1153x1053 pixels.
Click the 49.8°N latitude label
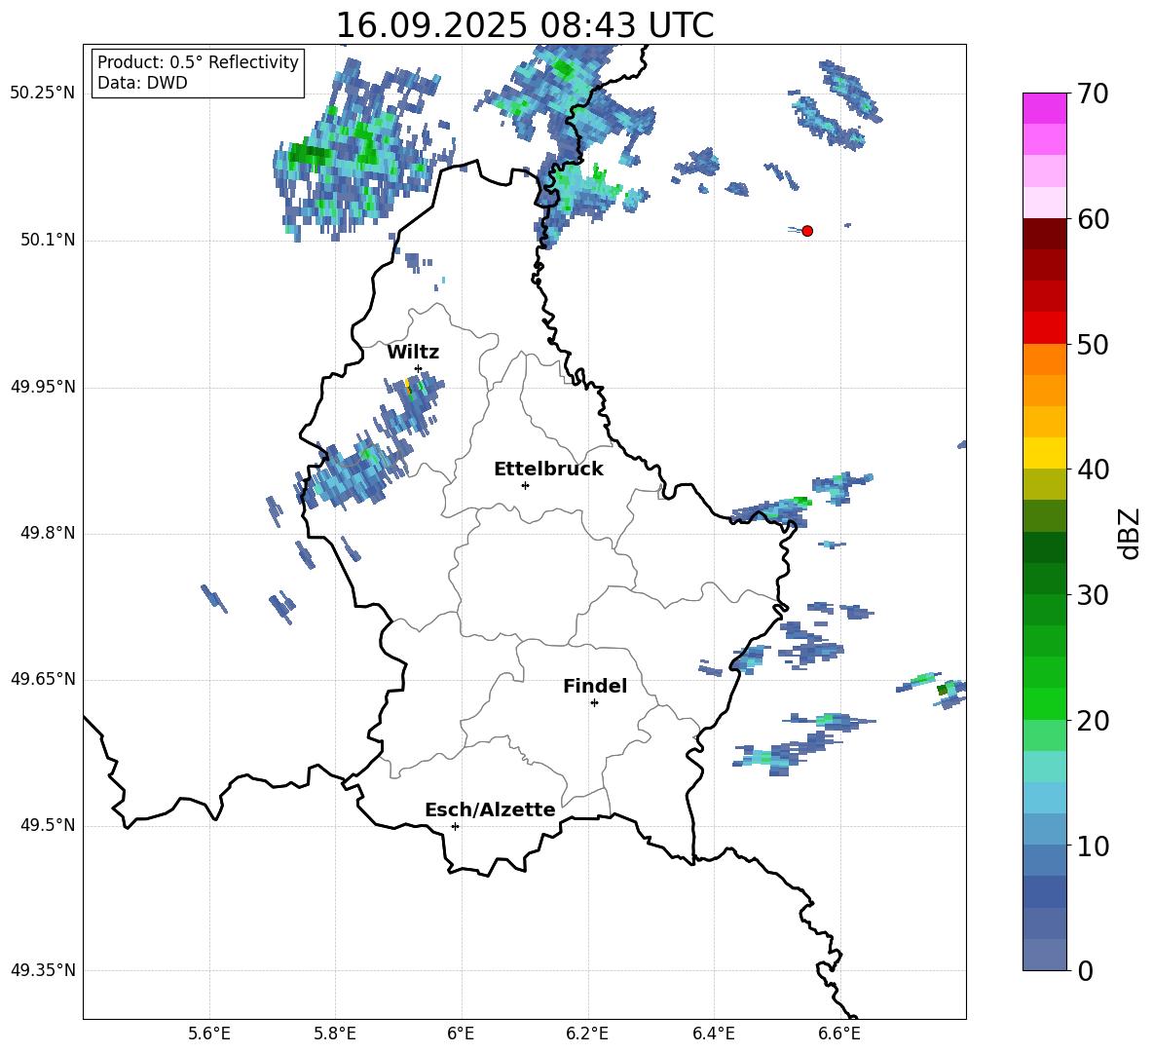click(x=48, y=533)
